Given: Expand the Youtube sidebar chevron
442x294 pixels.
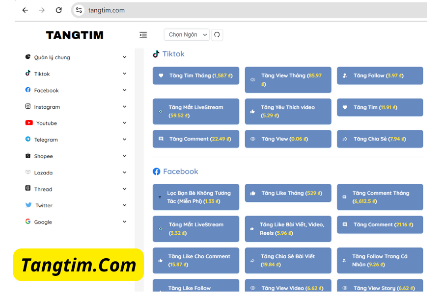Looking at the screenshot, I should click(x=124, y=123).
